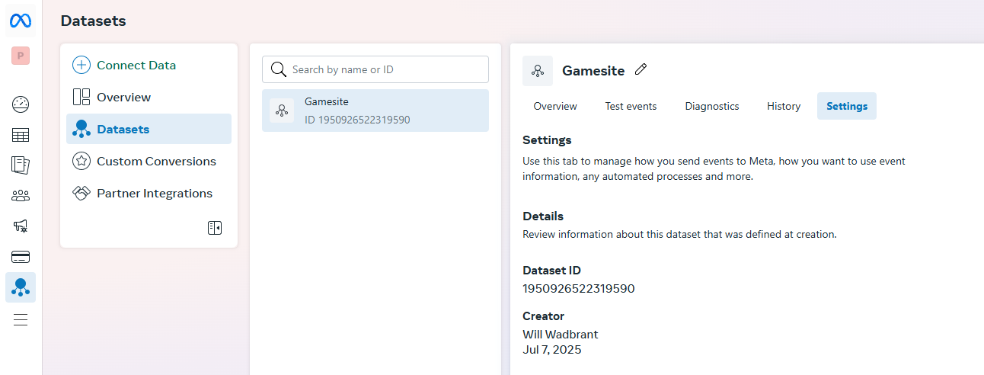This screenshot has width=984, height=375.
Task: Open the hamburger all tools menu
Action: click(21, 319)
